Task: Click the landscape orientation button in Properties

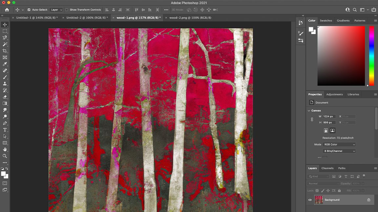Action: 332,130
